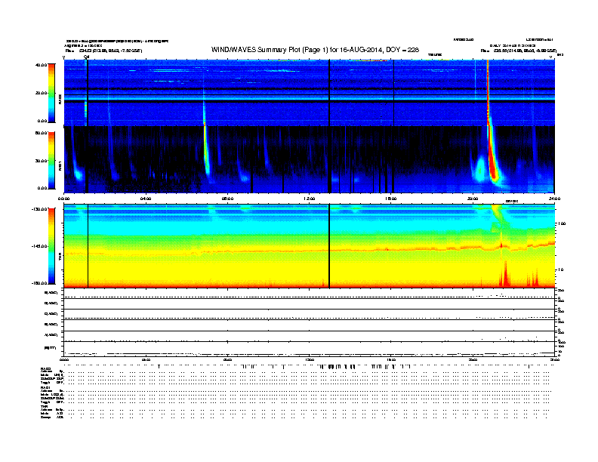Click the 100 tick on TNR right axis
Viewport: 598px width, 462px height.
[x=562, y=223]
